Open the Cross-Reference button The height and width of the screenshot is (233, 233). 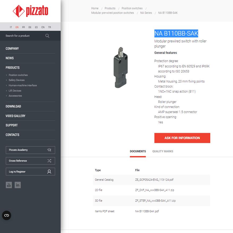(31, 161)
